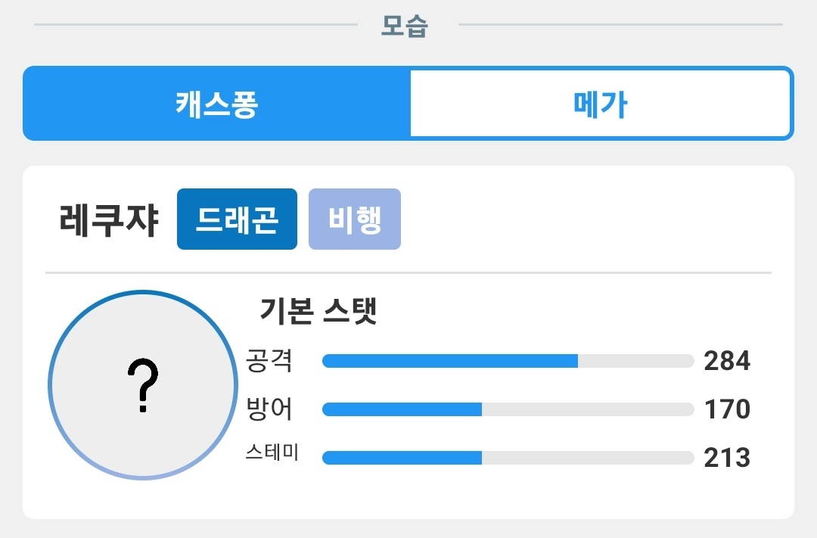Select the 스테미 stat label
Screen dimensions: 817x538
point(272,453)
